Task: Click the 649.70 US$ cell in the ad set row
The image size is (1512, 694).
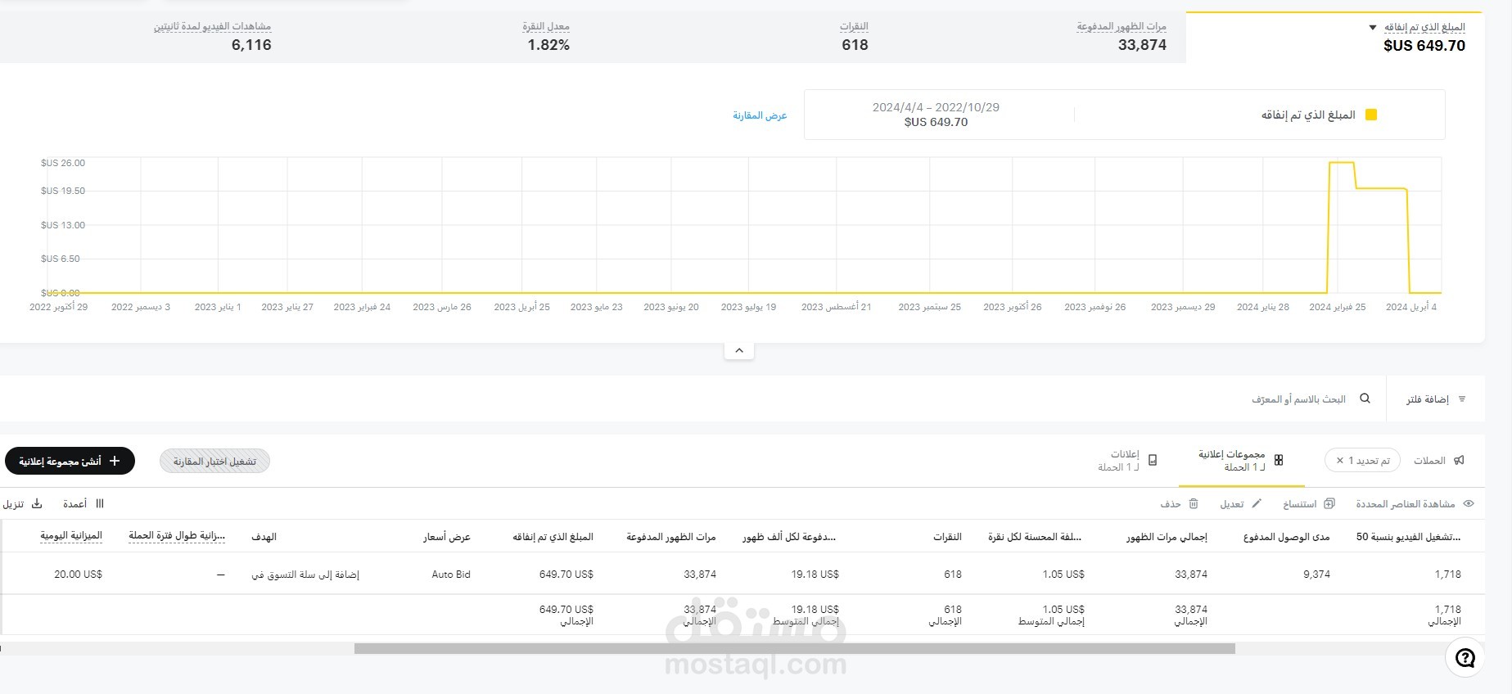Action: click(x=566, y=575)
